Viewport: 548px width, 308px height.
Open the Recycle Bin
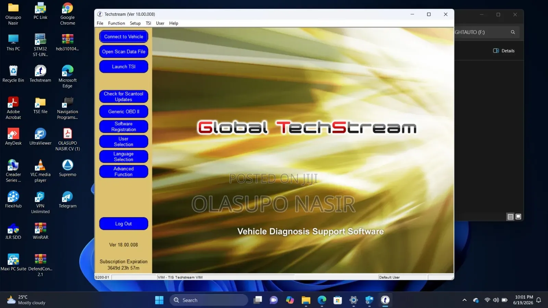[13, 74]
